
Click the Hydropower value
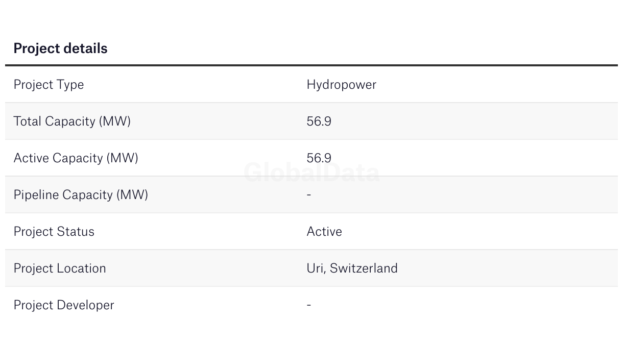click(341, 85)
